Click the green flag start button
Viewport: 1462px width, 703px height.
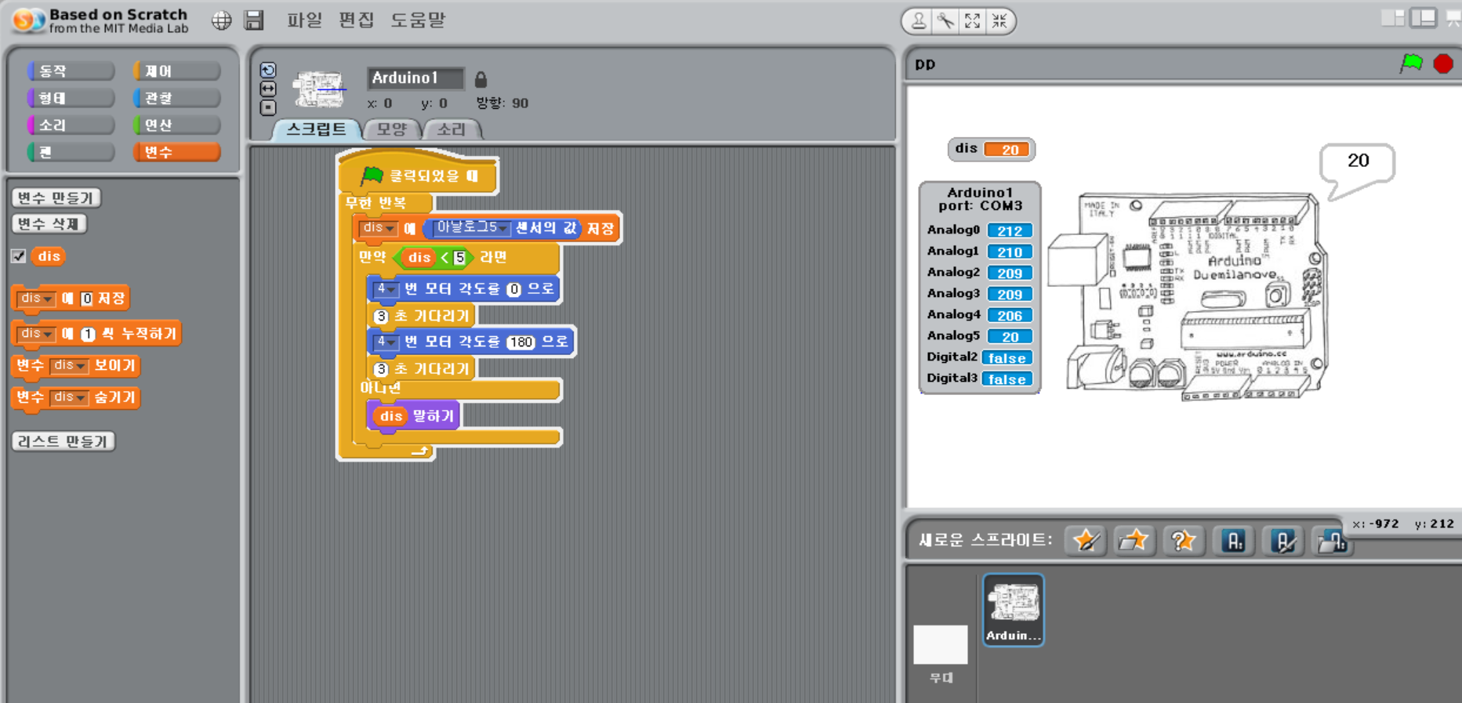tap(1411, 63)
